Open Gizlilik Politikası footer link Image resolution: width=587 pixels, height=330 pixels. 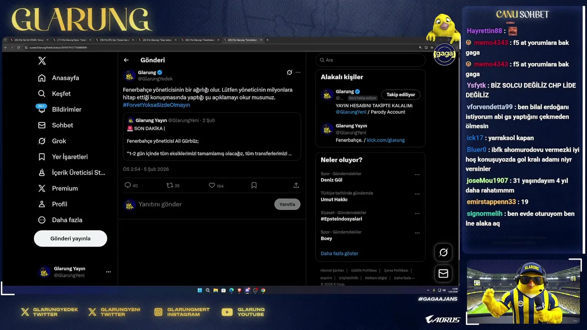[x=364, y=270]
